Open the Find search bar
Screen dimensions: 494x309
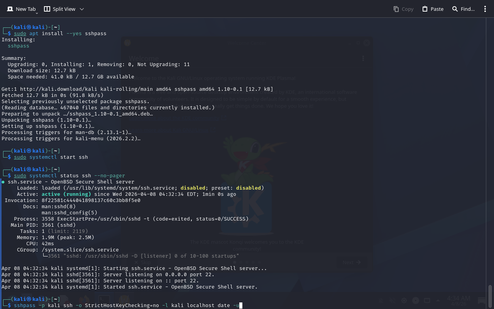(463, 9)
